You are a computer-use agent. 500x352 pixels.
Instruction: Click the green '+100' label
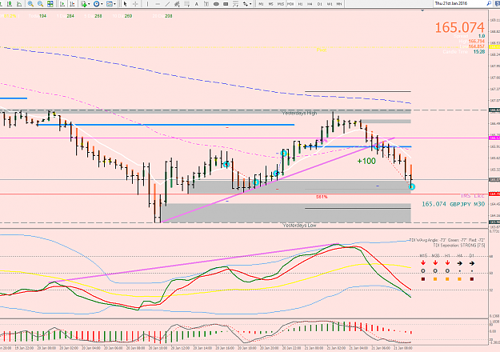pos(366,161)
